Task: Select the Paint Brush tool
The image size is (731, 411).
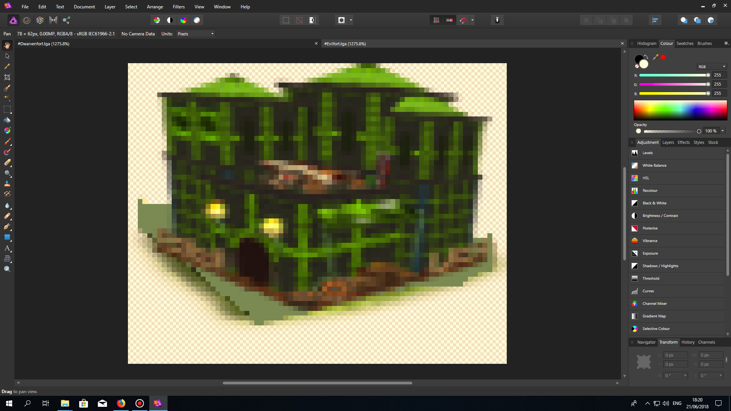Action: click(7, 142)
